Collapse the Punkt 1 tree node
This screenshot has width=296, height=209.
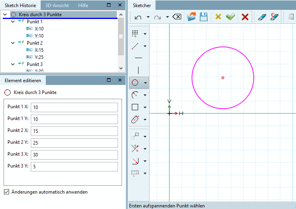tap(13, 22)
